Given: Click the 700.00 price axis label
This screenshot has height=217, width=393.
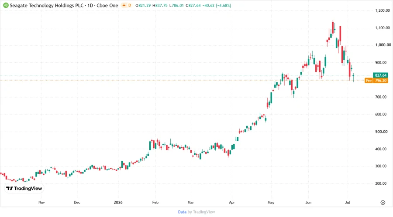Looking at the screenshot, I should pos(381,97).
